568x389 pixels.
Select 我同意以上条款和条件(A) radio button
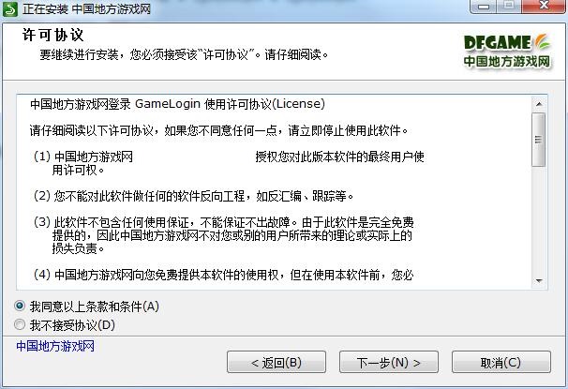click(x=20, y=307)
